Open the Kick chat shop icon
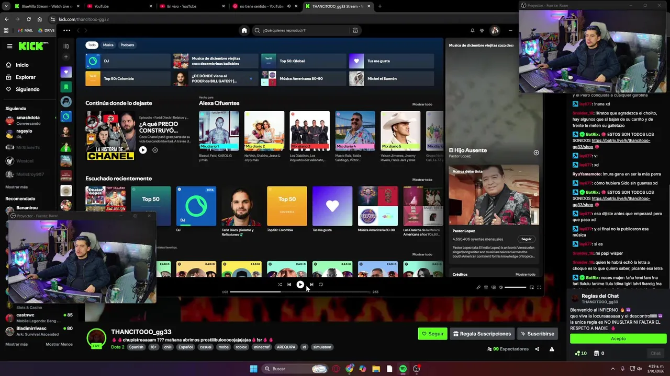 click(596, 353)
